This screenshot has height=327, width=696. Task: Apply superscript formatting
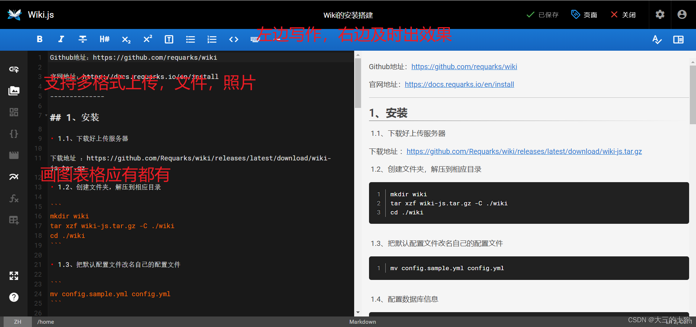point(148,39)
